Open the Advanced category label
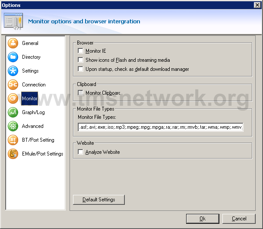The width and height of the screenshot is (263, 229). click(33, 126)
